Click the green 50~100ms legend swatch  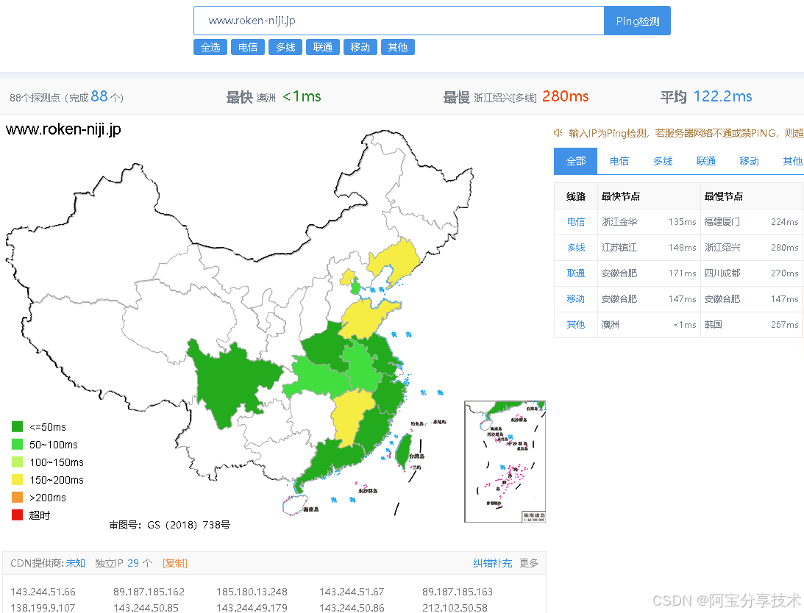18,445
